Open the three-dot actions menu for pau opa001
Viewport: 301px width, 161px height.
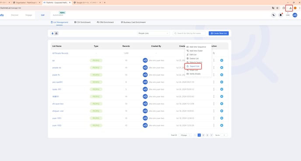point(213,82)
